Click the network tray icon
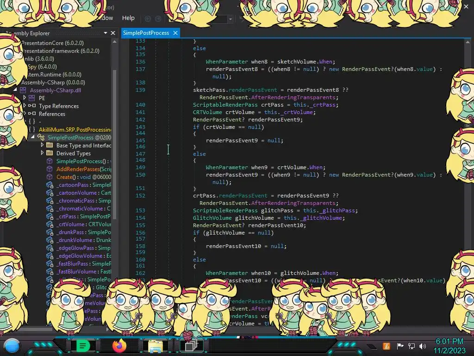 click(x=411, y=346)
